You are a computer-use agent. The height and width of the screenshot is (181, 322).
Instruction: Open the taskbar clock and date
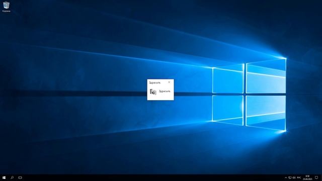(x=307, y=177)
